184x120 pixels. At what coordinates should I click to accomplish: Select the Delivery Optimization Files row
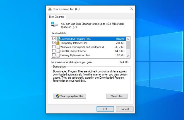point(89,55)
